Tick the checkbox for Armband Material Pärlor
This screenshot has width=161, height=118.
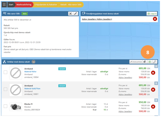(x=6, y=72)
